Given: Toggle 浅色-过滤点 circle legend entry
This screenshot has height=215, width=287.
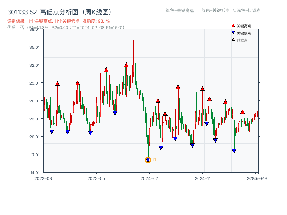Looking at the screenshot, I should tap(246, 11).
